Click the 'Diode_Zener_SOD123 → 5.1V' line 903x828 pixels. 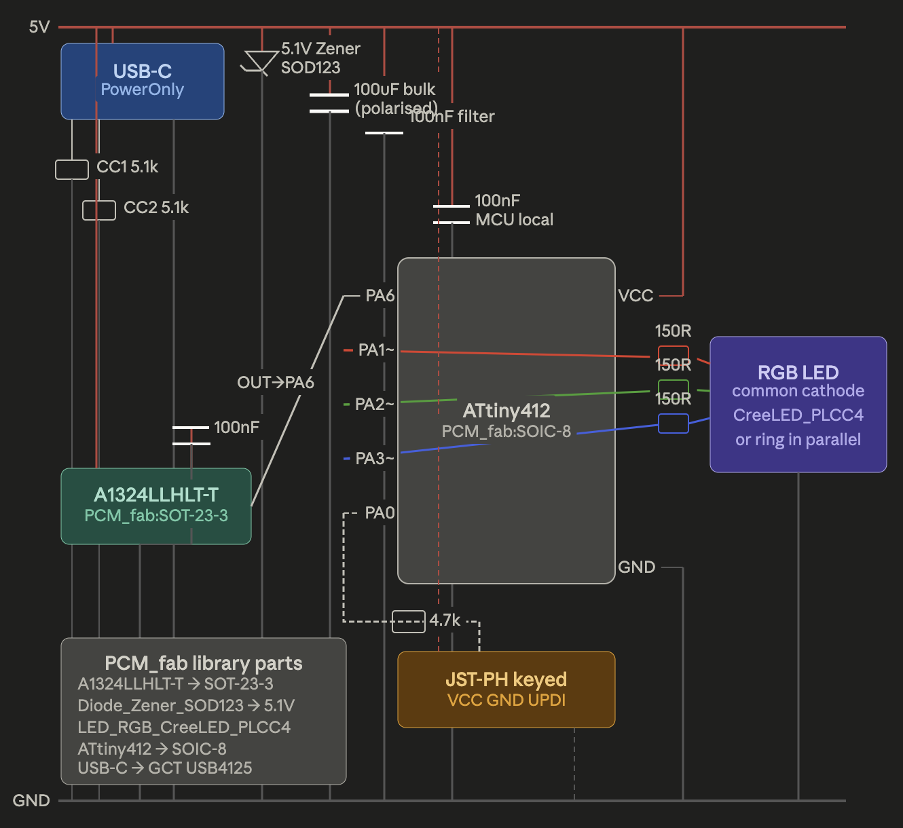186,706
